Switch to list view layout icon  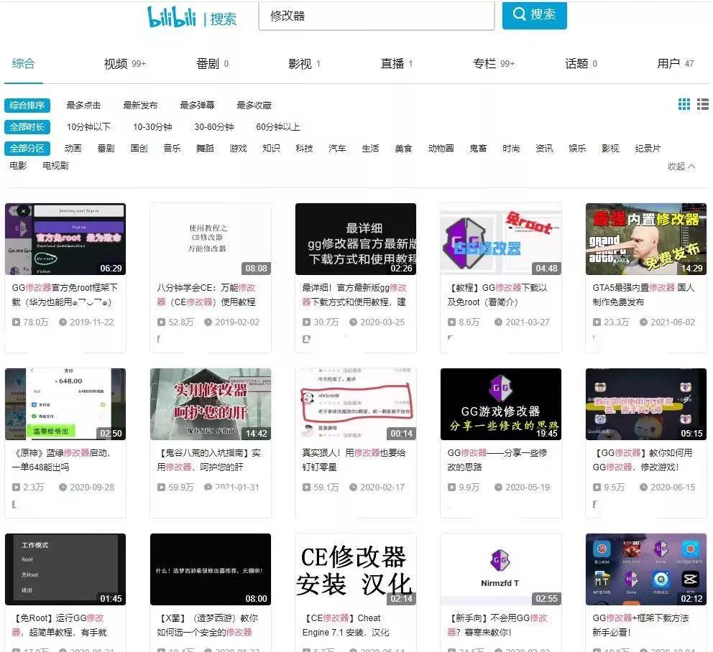coord(702,104)
